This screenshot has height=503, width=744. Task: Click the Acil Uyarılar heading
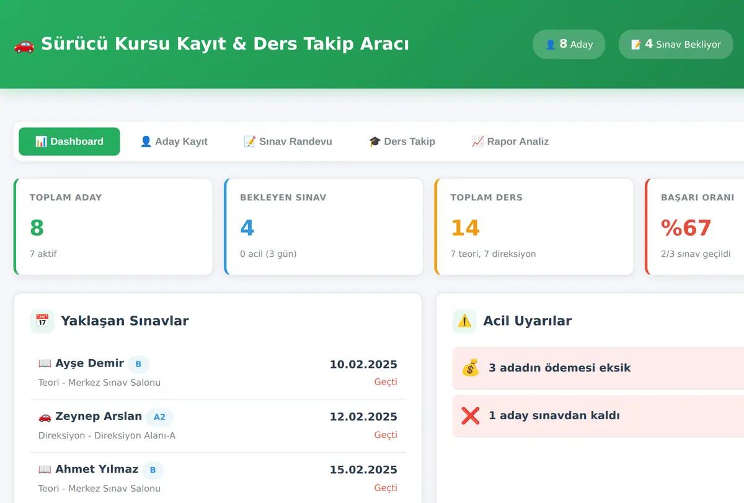pos(528,321)
